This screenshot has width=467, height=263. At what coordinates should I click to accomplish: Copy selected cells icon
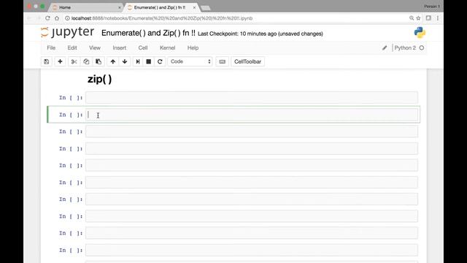86,61
